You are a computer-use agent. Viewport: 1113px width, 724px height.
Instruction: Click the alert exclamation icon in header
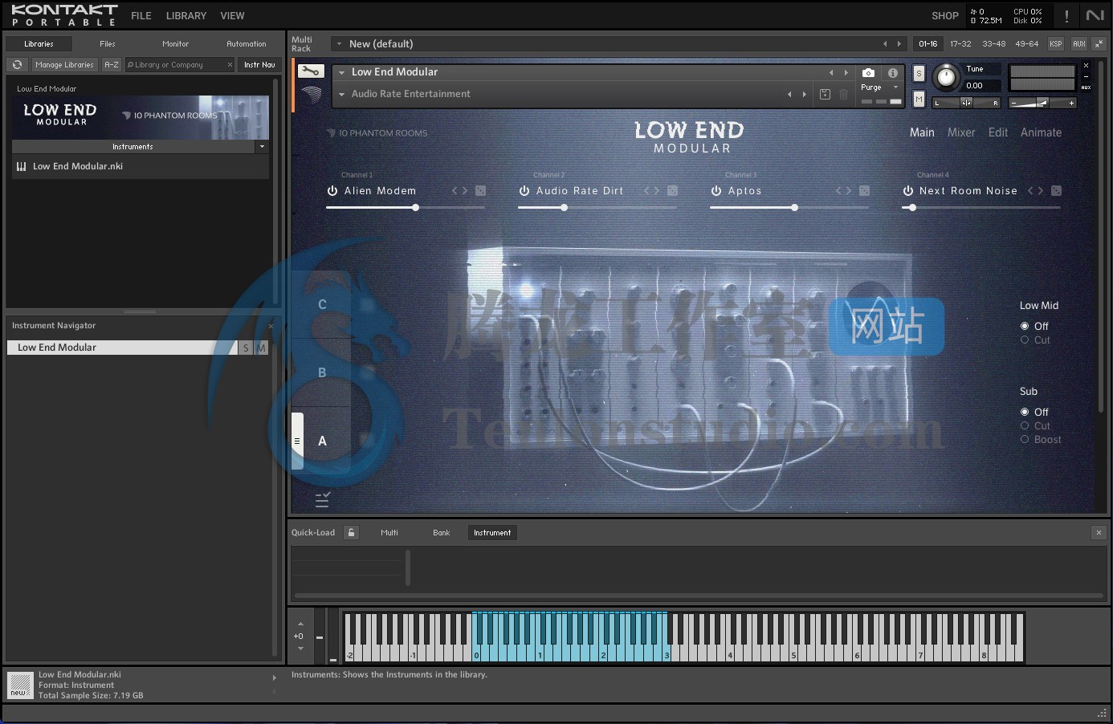[1066, 15]
